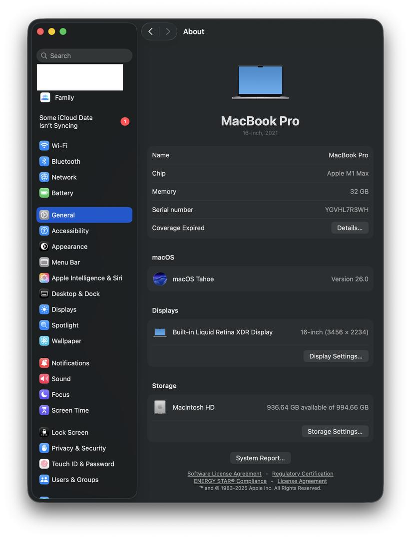Open the Touch ID fingerprint icon
The height and width of the screenshot is (539, 411).
click(x=44, y=464)
